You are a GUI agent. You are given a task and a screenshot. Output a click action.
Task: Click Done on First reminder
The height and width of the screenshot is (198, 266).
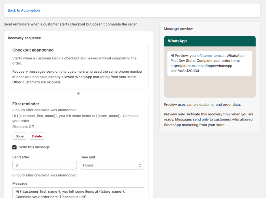click(20, 136)
